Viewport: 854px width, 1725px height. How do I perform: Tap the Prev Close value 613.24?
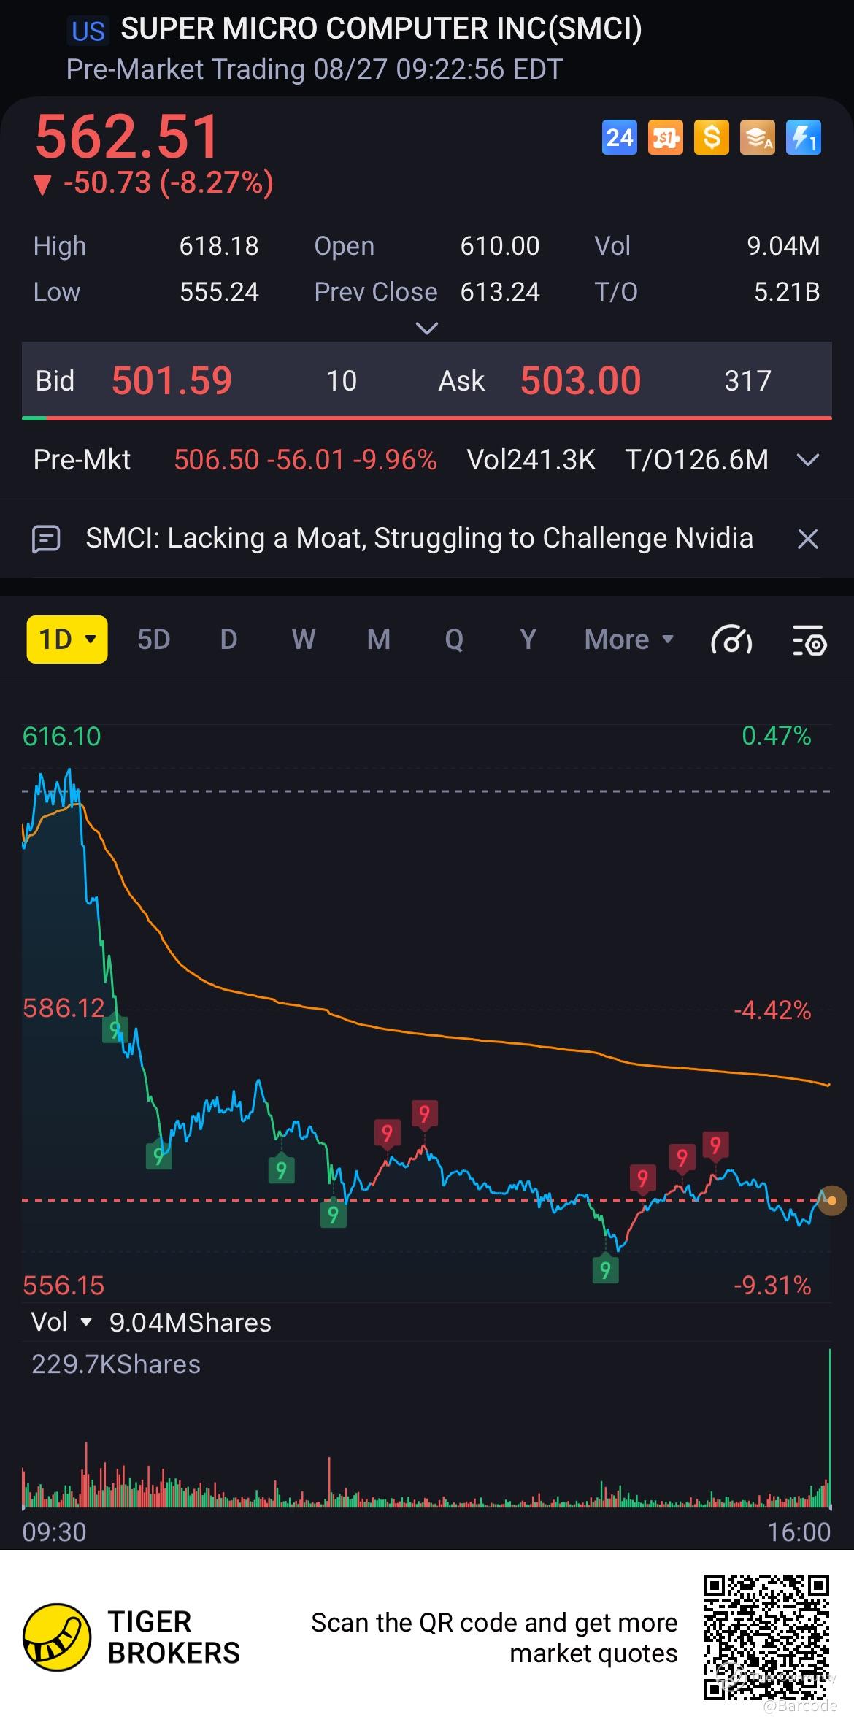click(499, 292)
